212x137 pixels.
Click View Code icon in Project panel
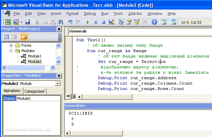point(6,37)
